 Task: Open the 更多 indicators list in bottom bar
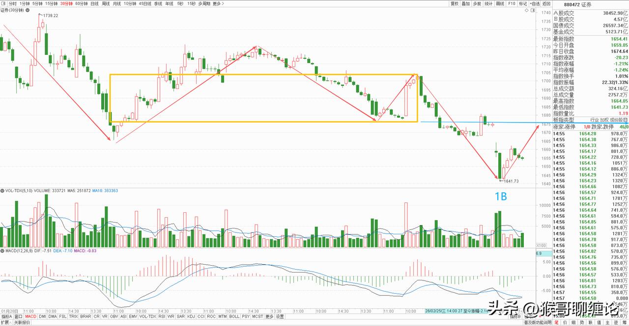269,317
